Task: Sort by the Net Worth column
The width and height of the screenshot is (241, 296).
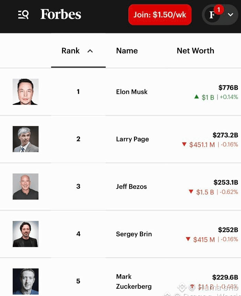Action: pyautogui.click(x=196, y=51)
